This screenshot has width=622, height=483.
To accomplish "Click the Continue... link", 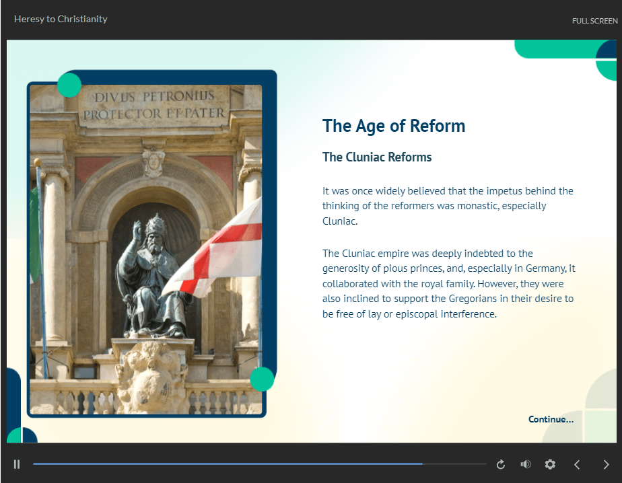I will pyautogui.click(x=551, y=419).
